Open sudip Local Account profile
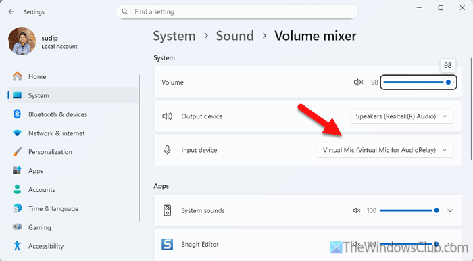This screenshot has width=473, height=261. pos(43,42)
